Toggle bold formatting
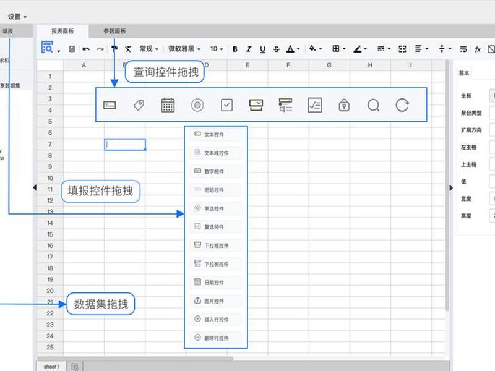The image size is (495, 371). tap(235, 49)
